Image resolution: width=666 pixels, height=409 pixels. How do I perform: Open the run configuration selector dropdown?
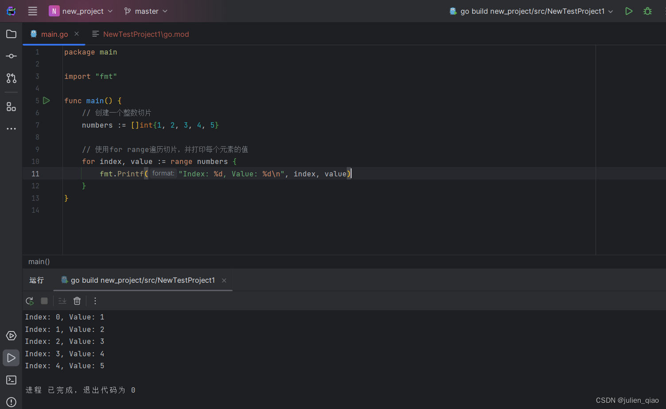(x=531, y=11)
